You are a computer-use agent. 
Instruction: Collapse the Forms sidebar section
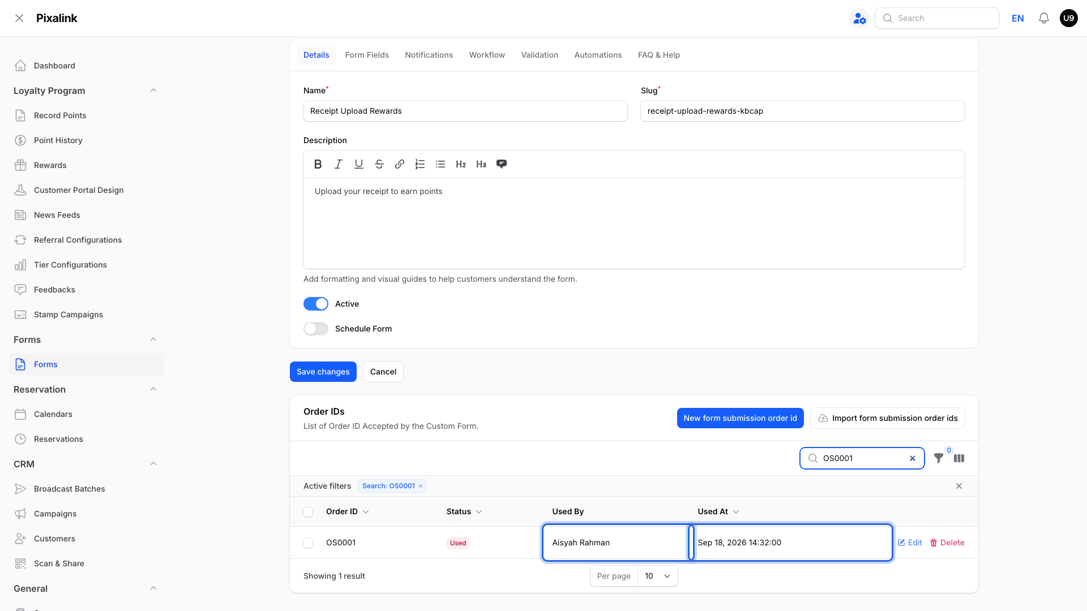click(153, 339)
